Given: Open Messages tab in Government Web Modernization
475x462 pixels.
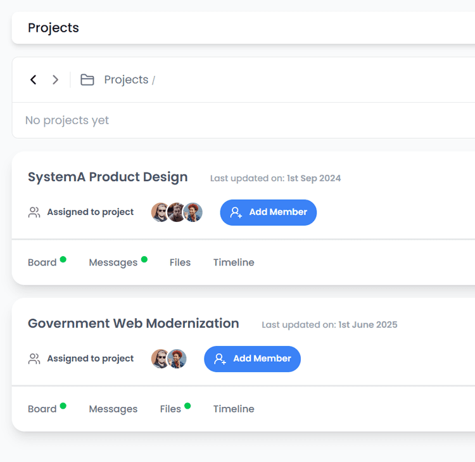Looking at the screenshot, I should tap(113, 409).
